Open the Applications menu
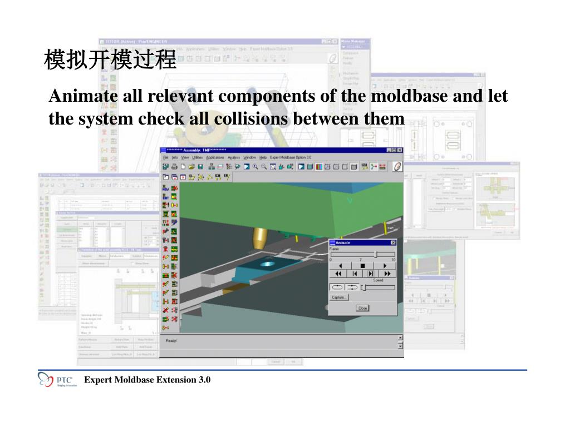This screenshot has width=570, height=427. [x=215, y=157]
